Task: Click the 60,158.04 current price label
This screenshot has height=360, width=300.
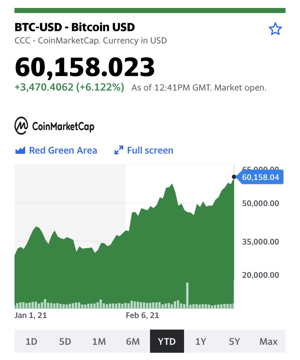Action: pos(261,177)
